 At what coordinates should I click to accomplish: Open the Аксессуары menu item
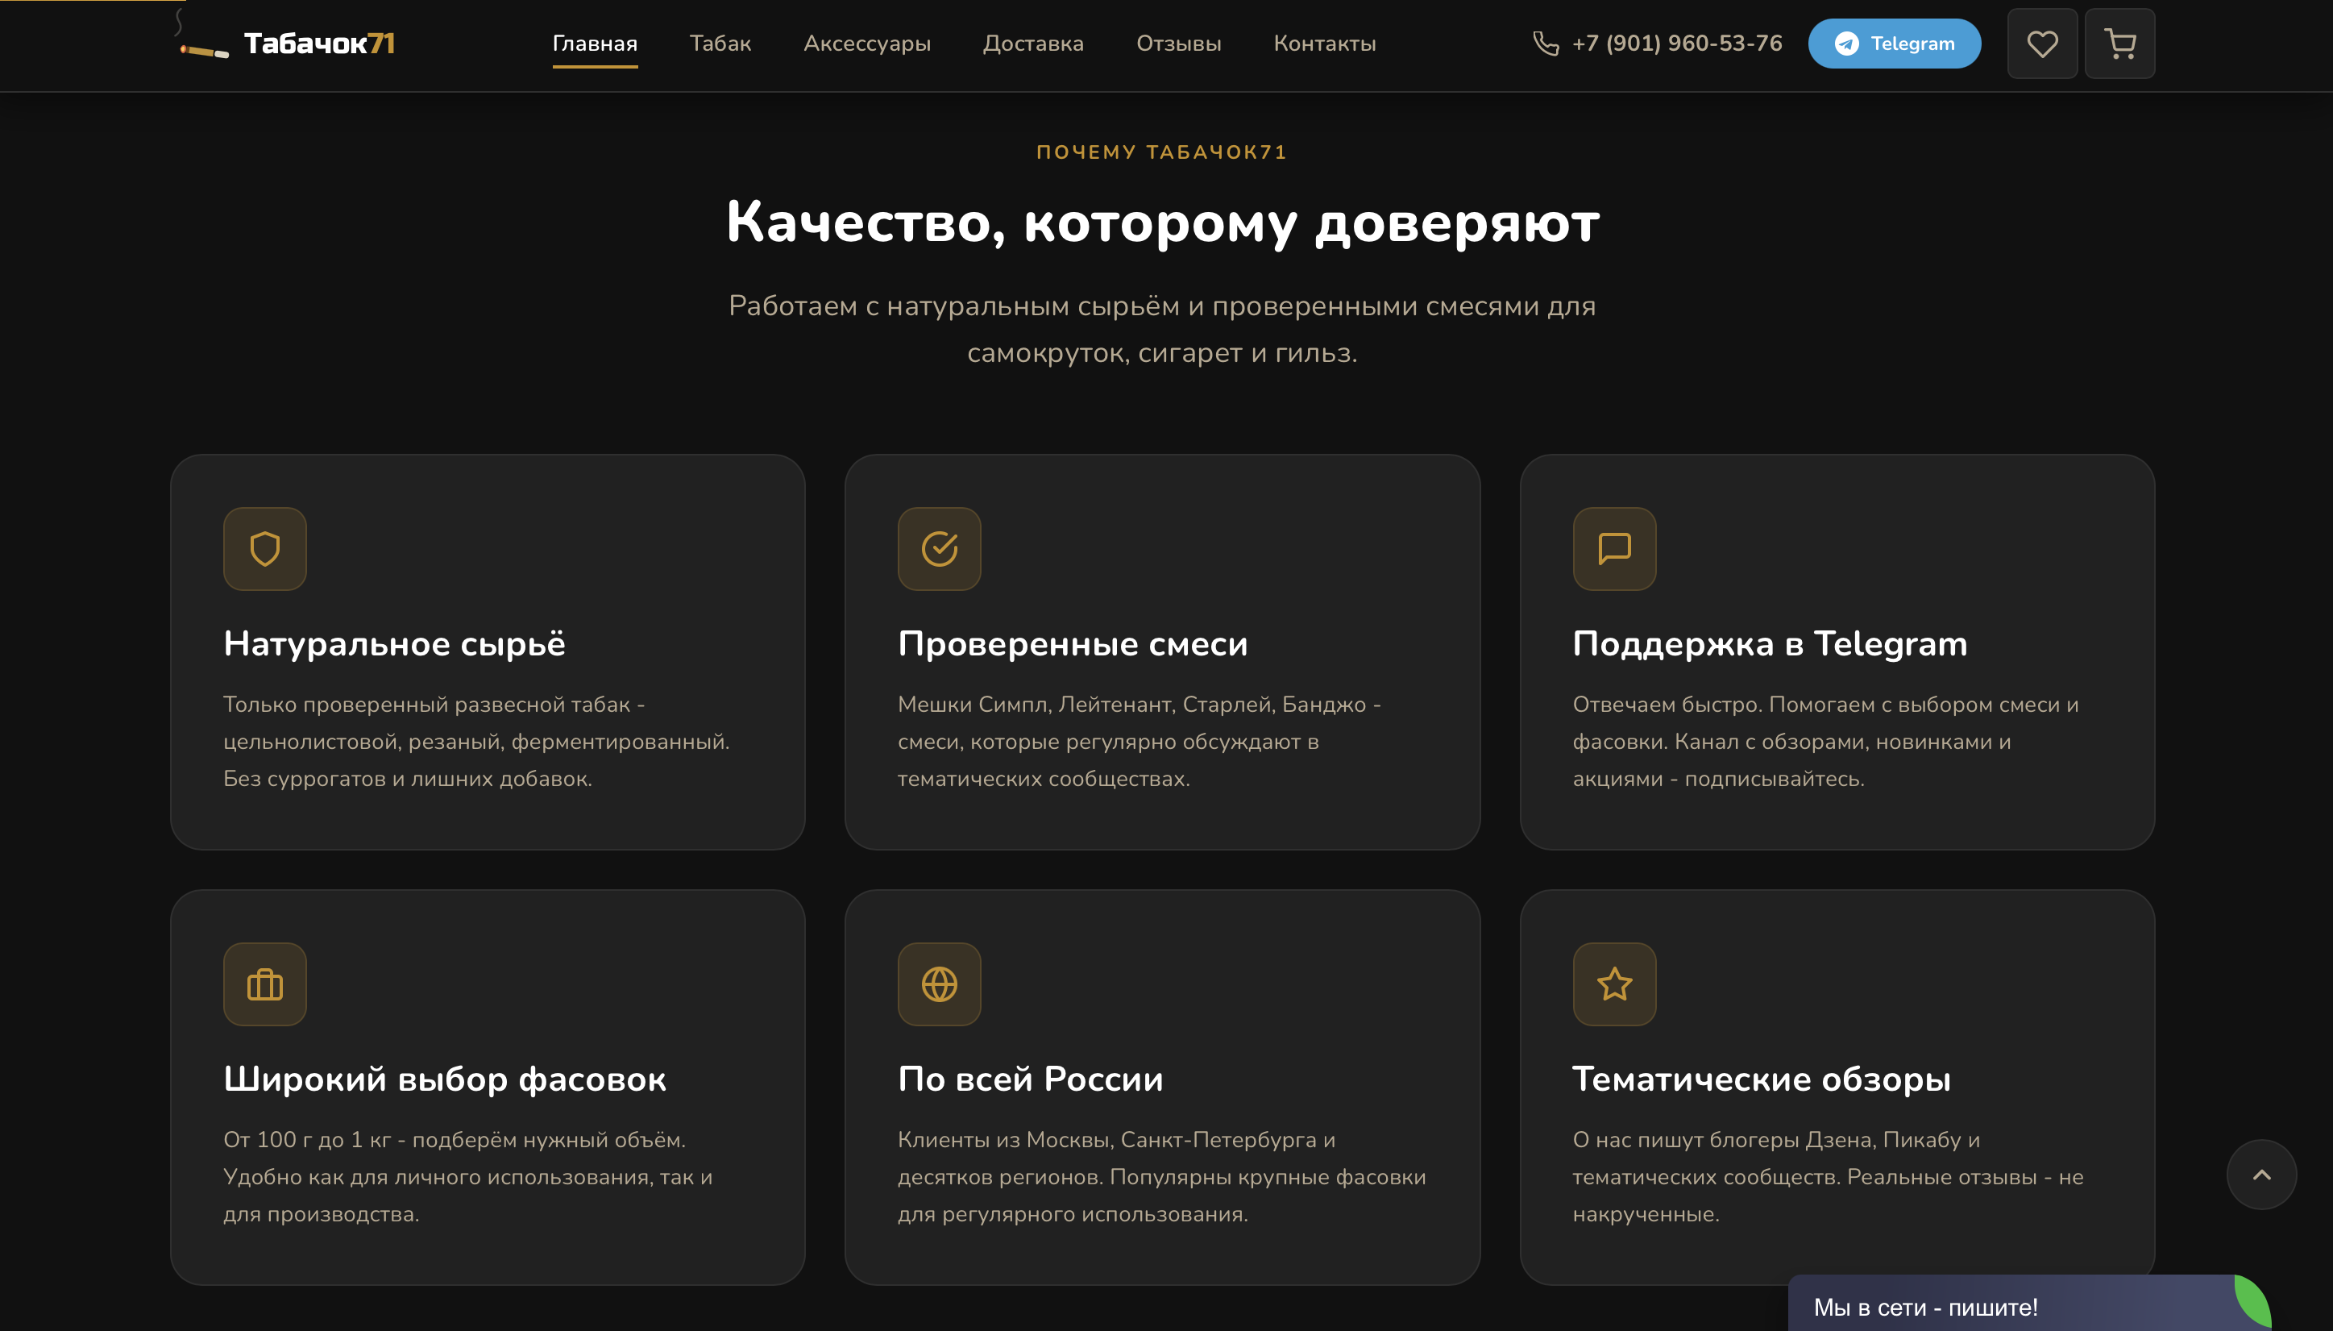[866, 44]
